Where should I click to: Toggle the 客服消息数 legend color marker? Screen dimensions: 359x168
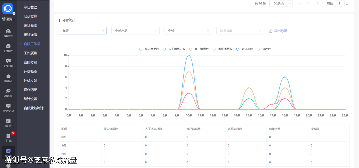pyautogui.click(x=214, y=49)
